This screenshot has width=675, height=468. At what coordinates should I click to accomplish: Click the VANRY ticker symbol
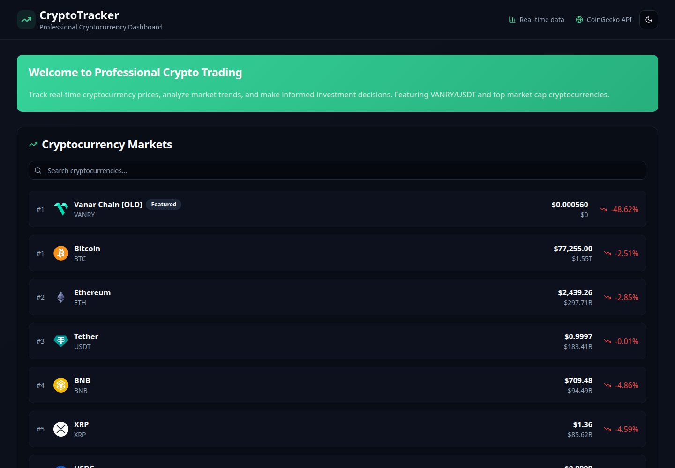tap(84, 215)
